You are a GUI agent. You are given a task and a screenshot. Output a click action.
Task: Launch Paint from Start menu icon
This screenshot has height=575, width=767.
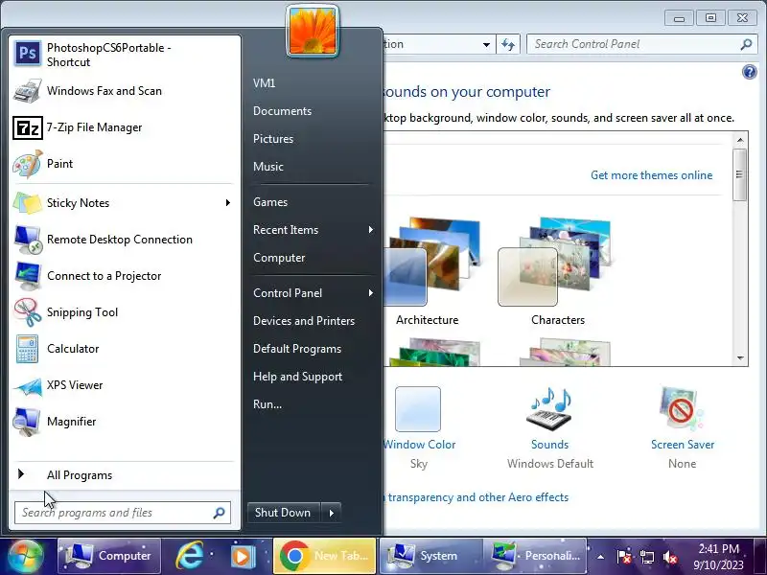point(28,164)
